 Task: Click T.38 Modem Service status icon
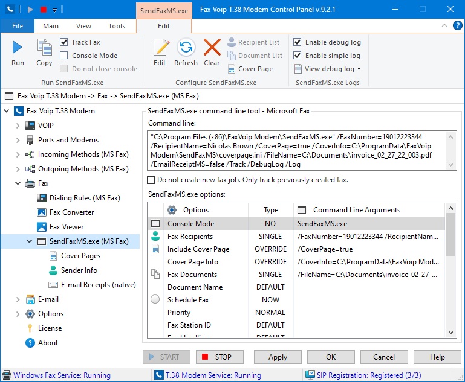click(x=158, y=375)
